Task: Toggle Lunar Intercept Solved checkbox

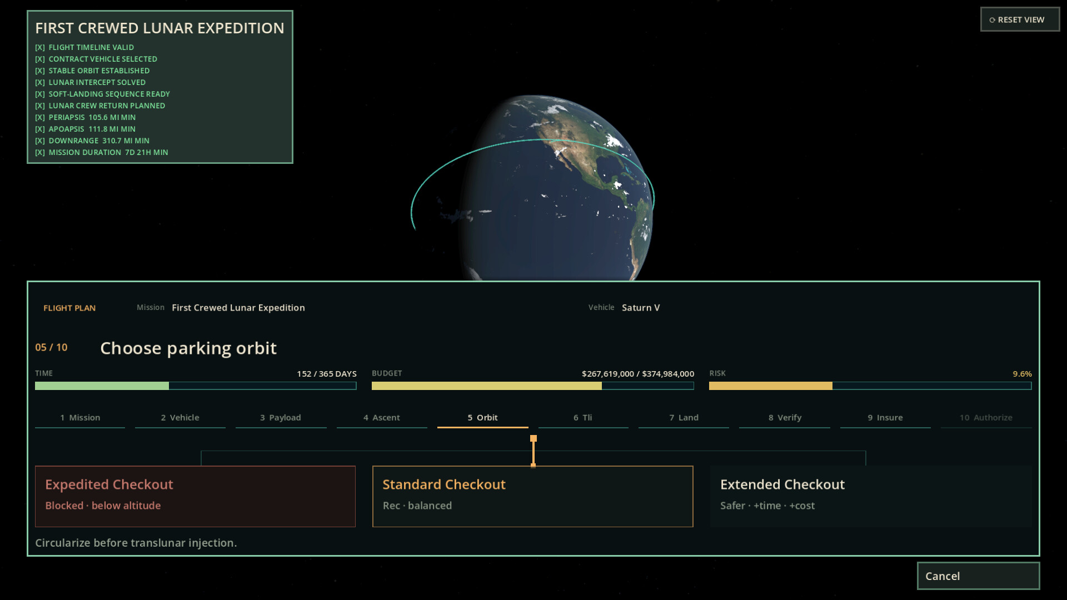Action: (40, 83)
